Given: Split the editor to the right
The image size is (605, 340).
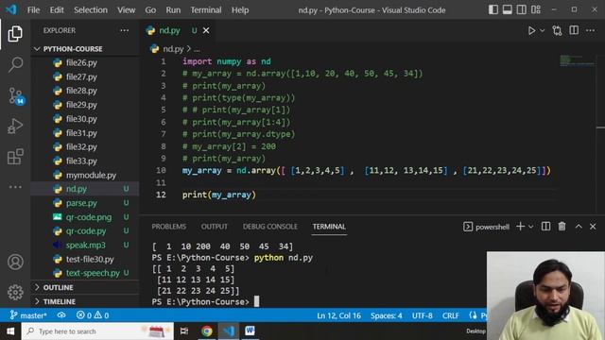Looking at the screenshot, I should 574,30.
